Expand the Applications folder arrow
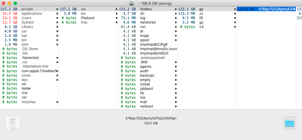 click(57, 14)
